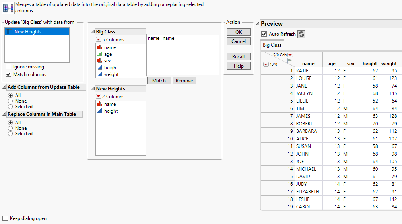Image resolution: width=402 pixels, height=224 pixels.
Task: Enable the Ignore missing checkbox
Action: [x=8, y=67]
